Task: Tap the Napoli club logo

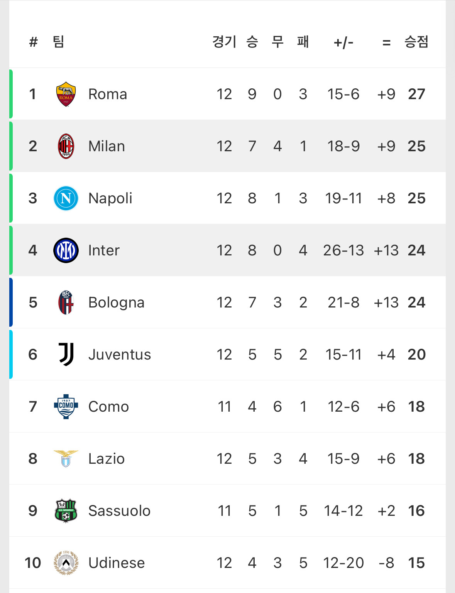Action: 66,198
